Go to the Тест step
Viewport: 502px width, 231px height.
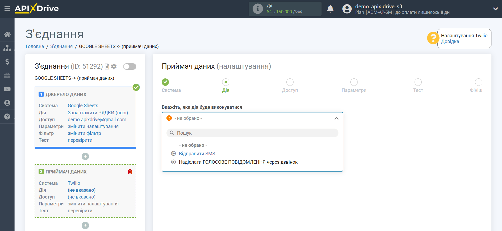[418, 82]
